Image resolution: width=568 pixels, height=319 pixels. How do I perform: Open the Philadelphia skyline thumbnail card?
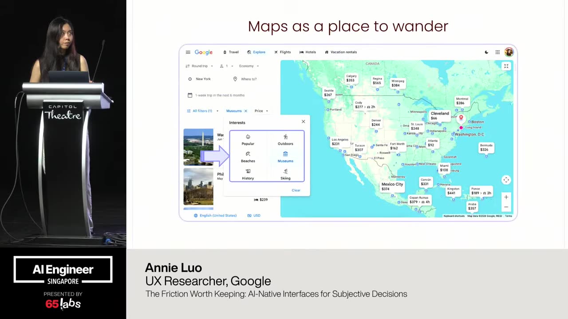click(x=198, y=187)
